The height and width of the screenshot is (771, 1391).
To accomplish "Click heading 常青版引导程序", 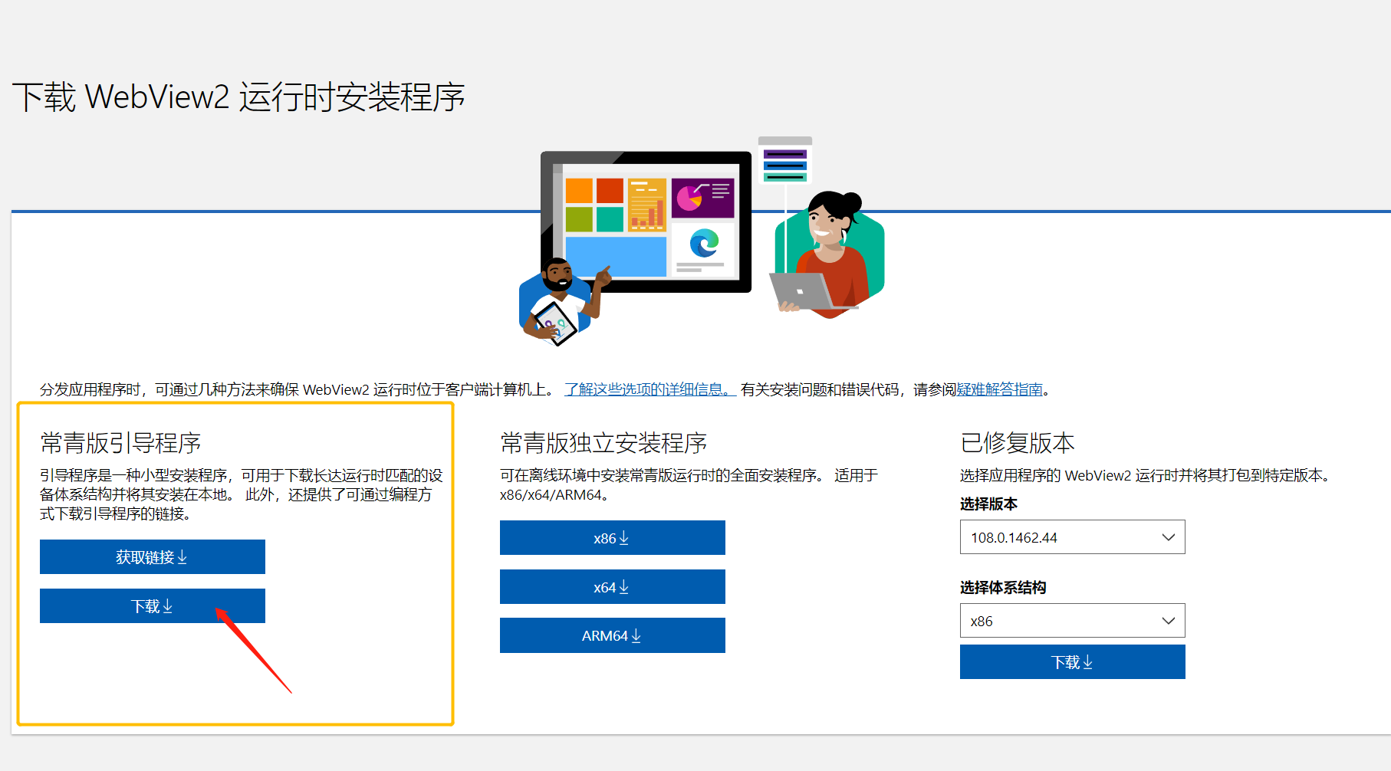I will tap(120, 442).
